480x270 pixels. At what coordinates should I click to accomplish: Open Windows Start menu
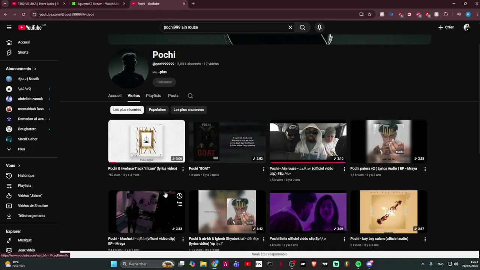[114, 264]
